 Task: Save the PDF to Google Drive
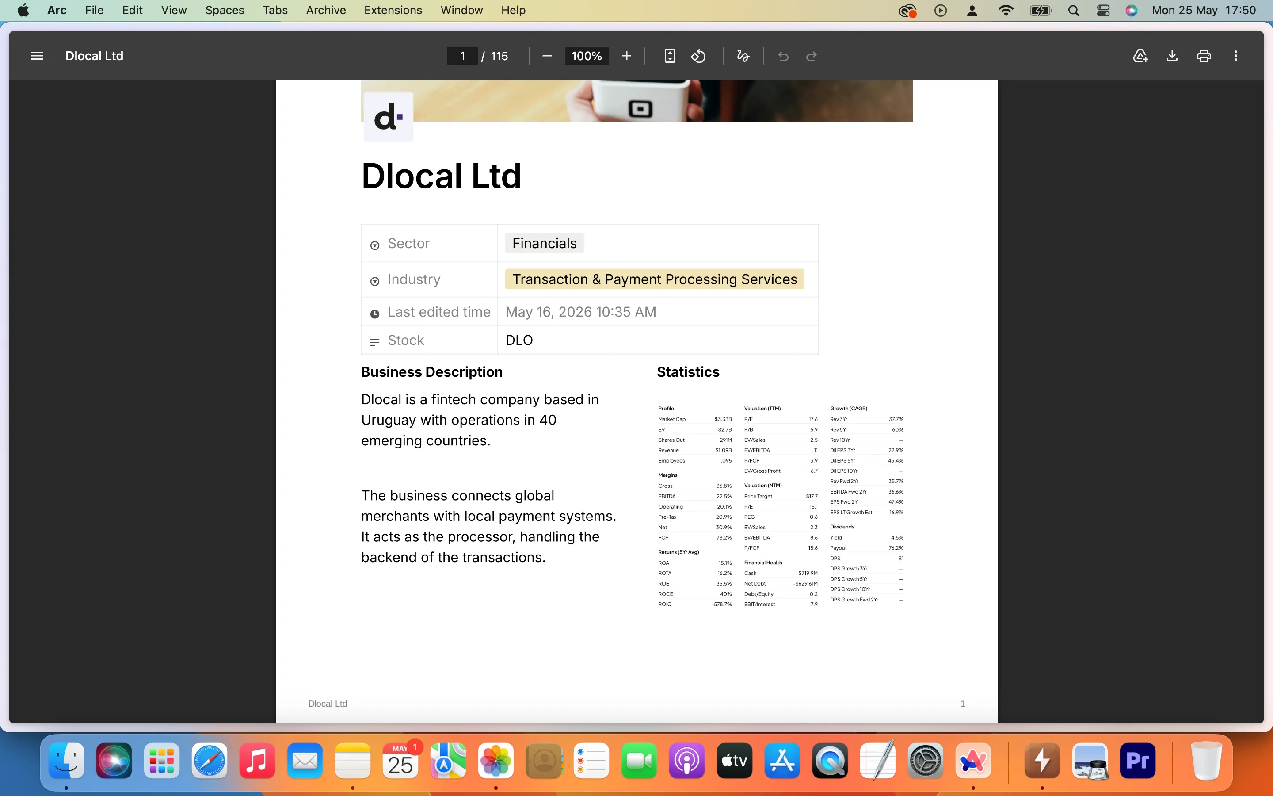[x=1140, y=56]
